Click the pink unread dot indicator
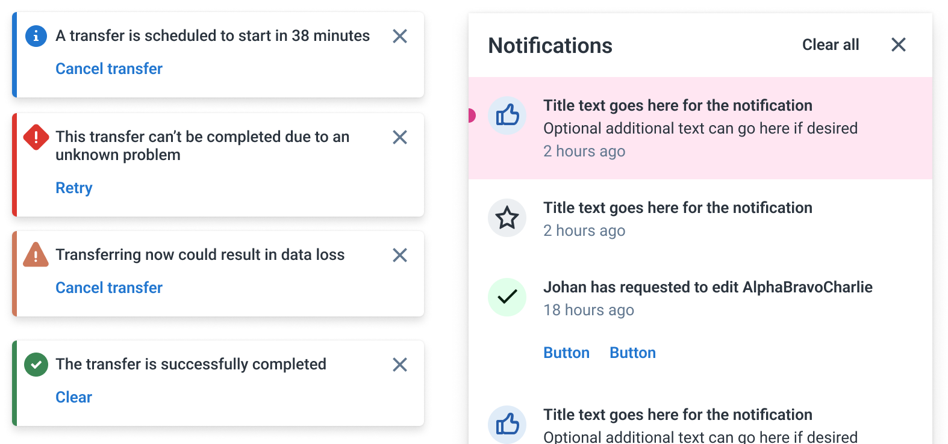The width and height of the screenshot is (948, 444). click(472, 116)
